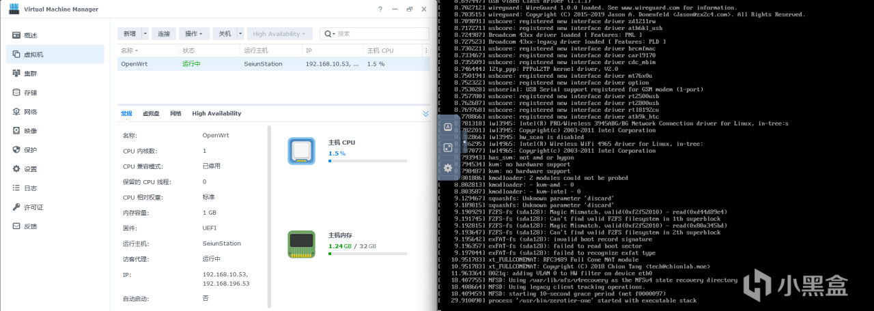Switch to the 虚拟盘 virtual disk tab
This screenshot has width=874, height=311.
[x=151, y=113]
